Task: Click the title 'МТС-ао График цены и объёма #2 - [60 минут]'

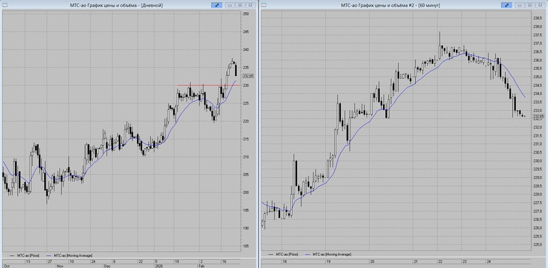Action: click(390, 5)
